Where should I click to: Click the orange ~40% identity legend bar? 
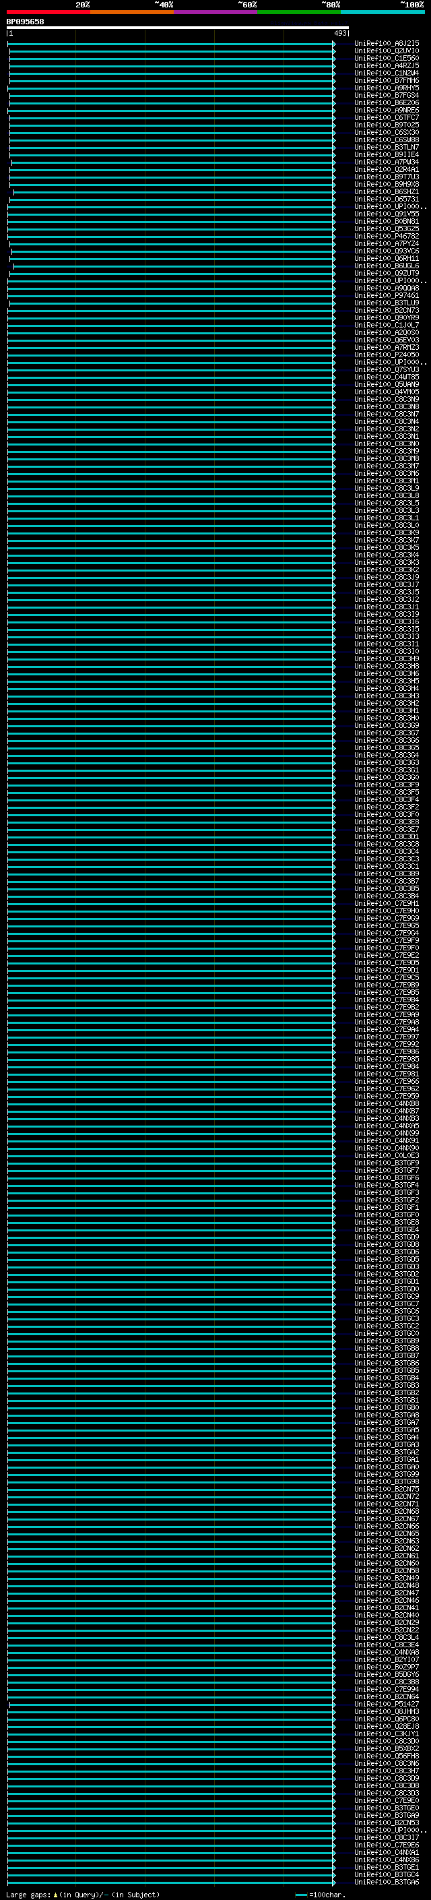pyautogui.click(x=132, y=12)
